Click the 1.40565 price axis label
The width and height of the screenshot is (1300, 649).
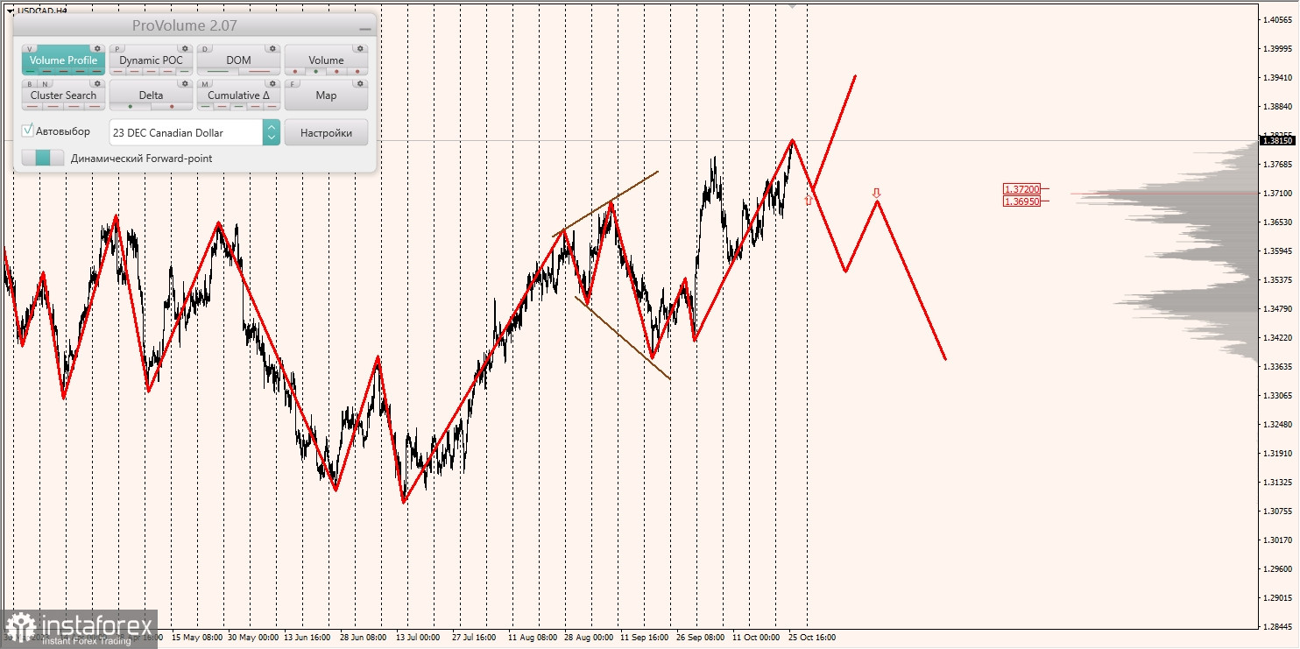[1278, 20]
